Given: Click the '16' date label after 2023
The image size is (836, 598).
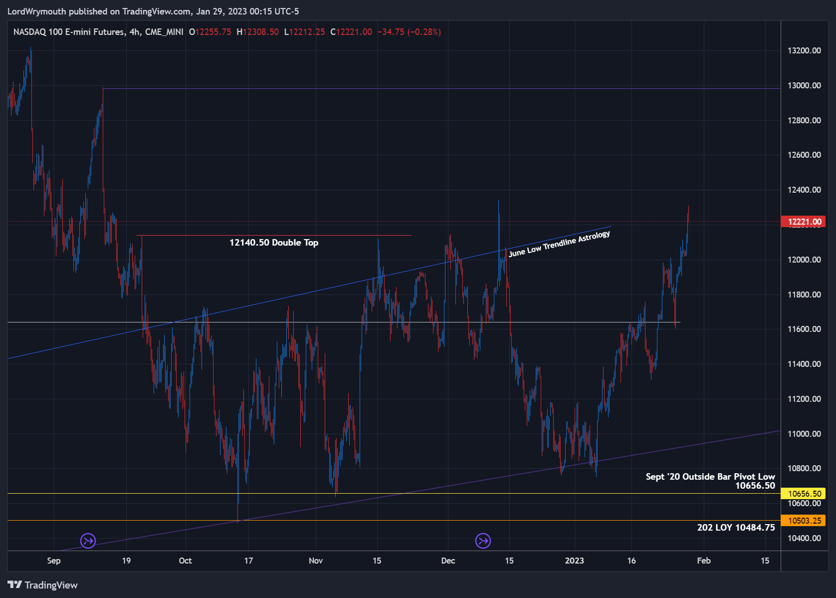Looking at the screenshot, I should pos(631,561).
